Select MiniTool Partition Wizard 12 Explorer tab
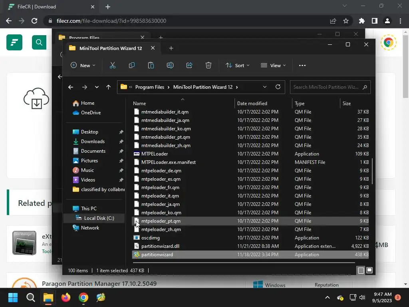 click(x=111, y=48)
